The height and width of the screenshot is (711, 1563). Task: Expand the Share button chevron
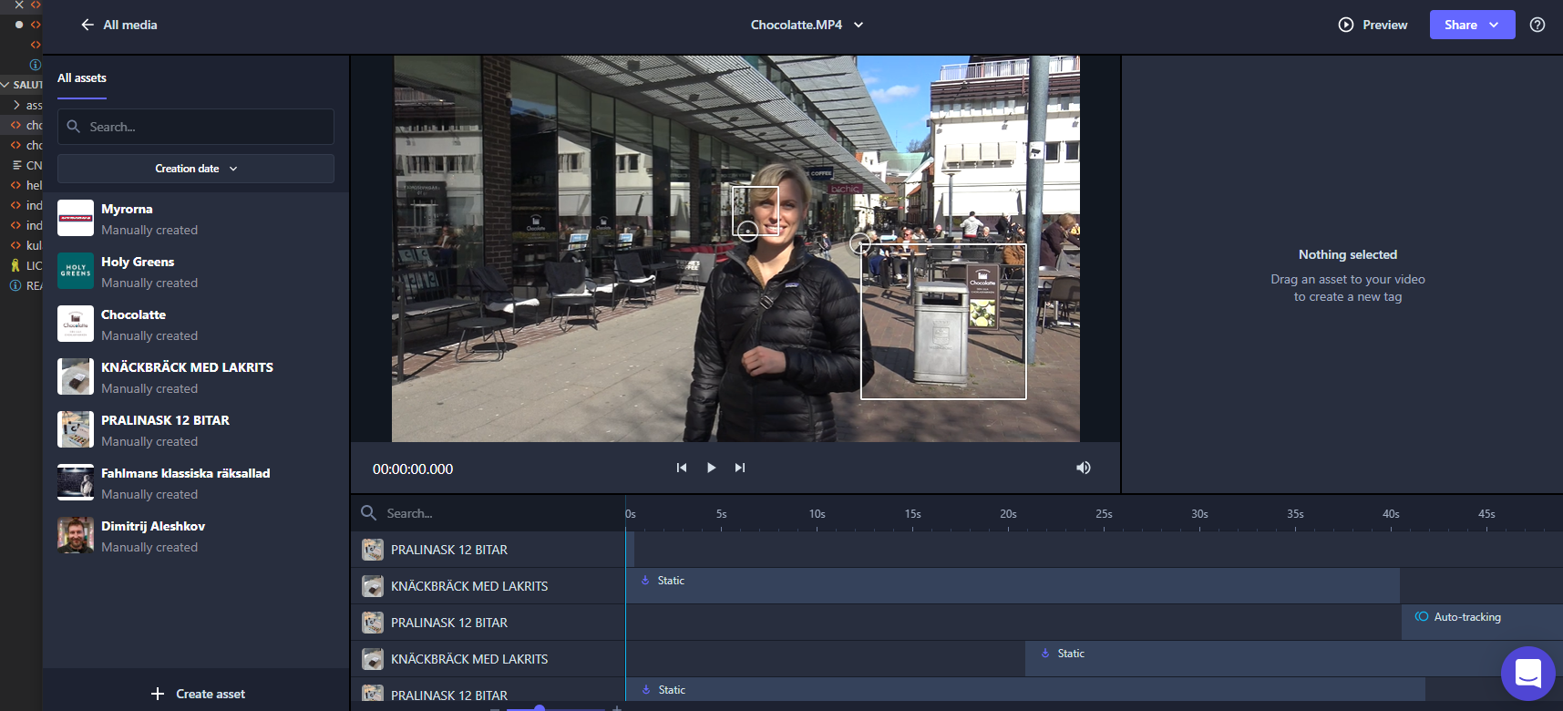1494,25
